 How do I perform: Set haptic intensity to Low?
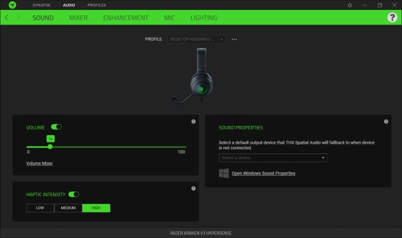(x=40, y=208)
